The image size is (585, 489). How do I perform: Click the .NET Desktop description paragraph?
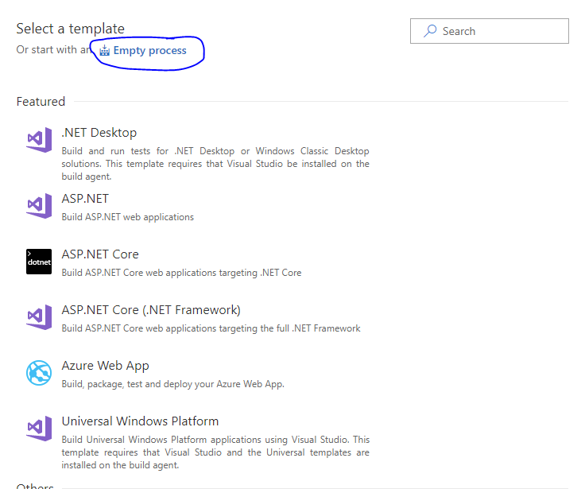tap(215, 164)
